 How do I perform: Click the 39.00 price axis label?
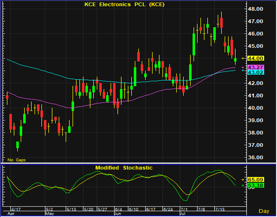click(x=256, y=121)
